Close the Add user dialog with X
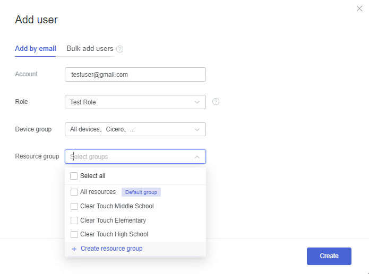Image resolution: width=369 pixels, height=274 pixels. [359, 8]
